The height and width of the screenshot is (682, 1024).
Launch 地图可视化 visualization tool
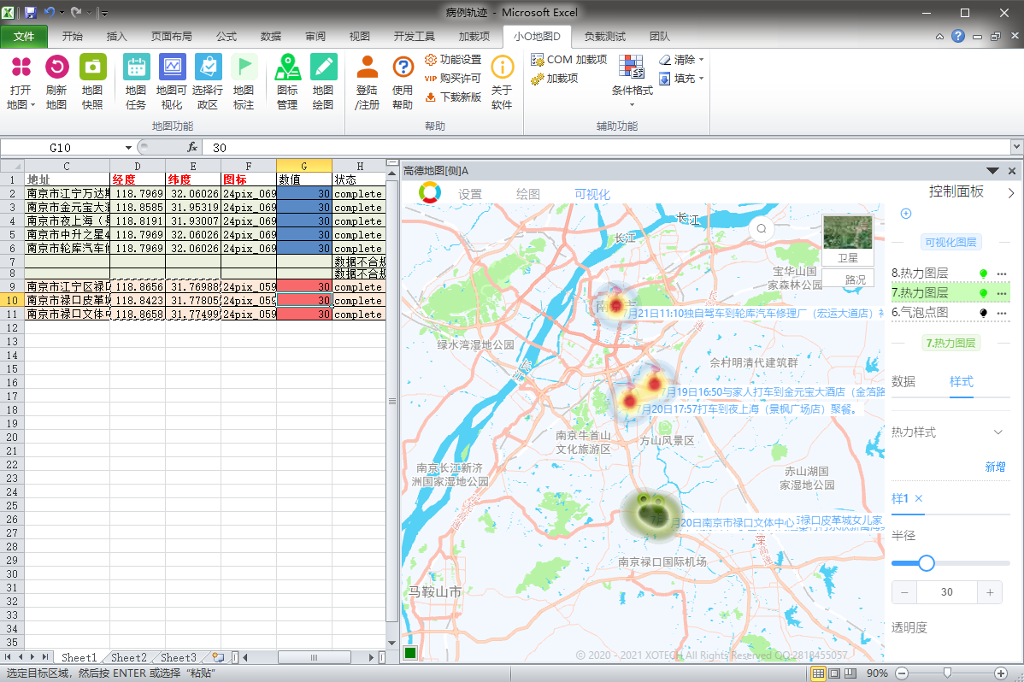click(172, 83)
